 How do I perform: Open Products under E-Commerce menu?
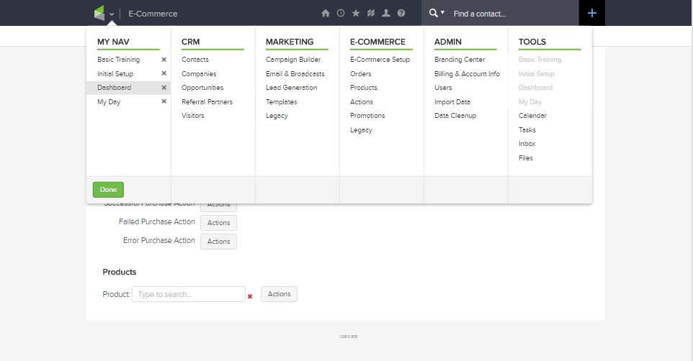pyautogui.click(x=364, y=88)
